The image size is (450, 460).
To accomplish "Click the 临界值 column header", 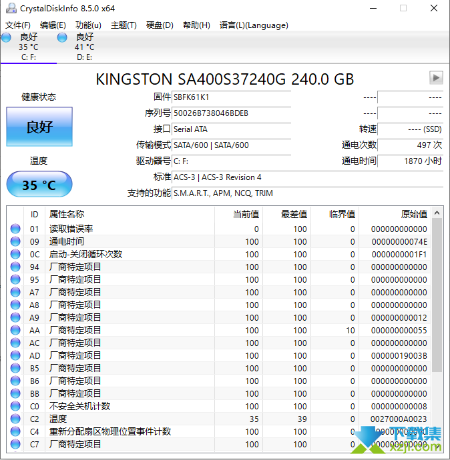I will pyautogui.click(x=335, y=214).
